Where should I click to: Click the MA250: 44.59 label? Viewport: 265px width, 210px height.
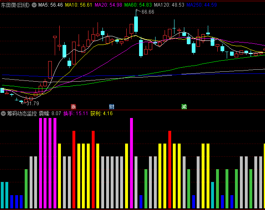[202, 5]
